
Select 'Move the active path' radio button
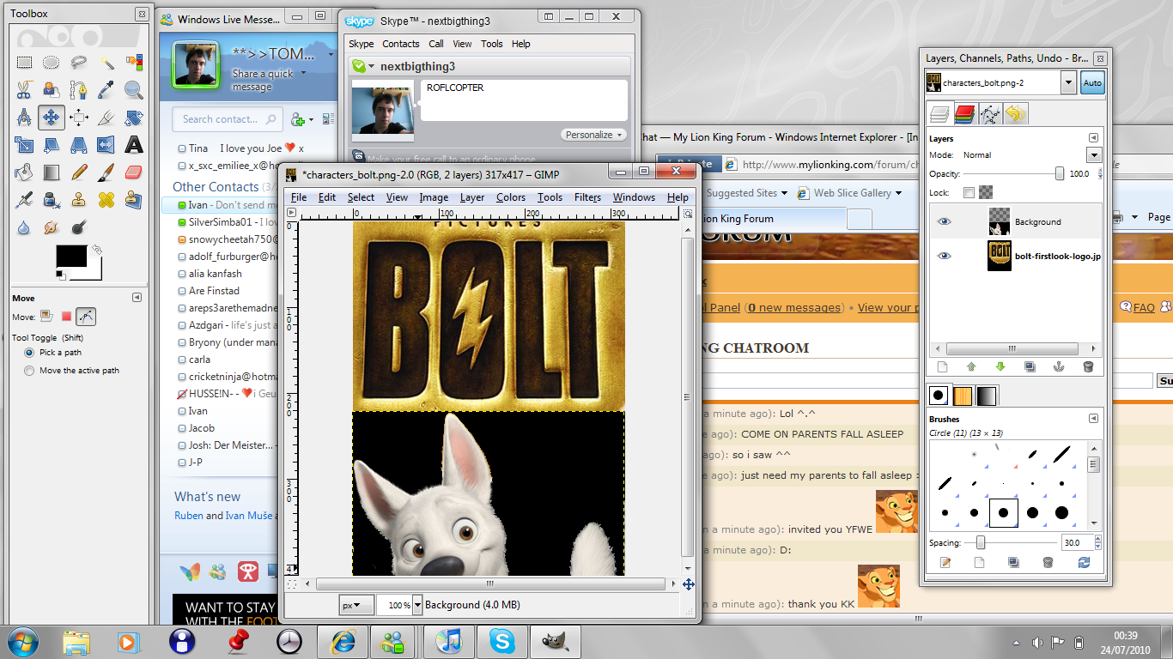point(30,371)
